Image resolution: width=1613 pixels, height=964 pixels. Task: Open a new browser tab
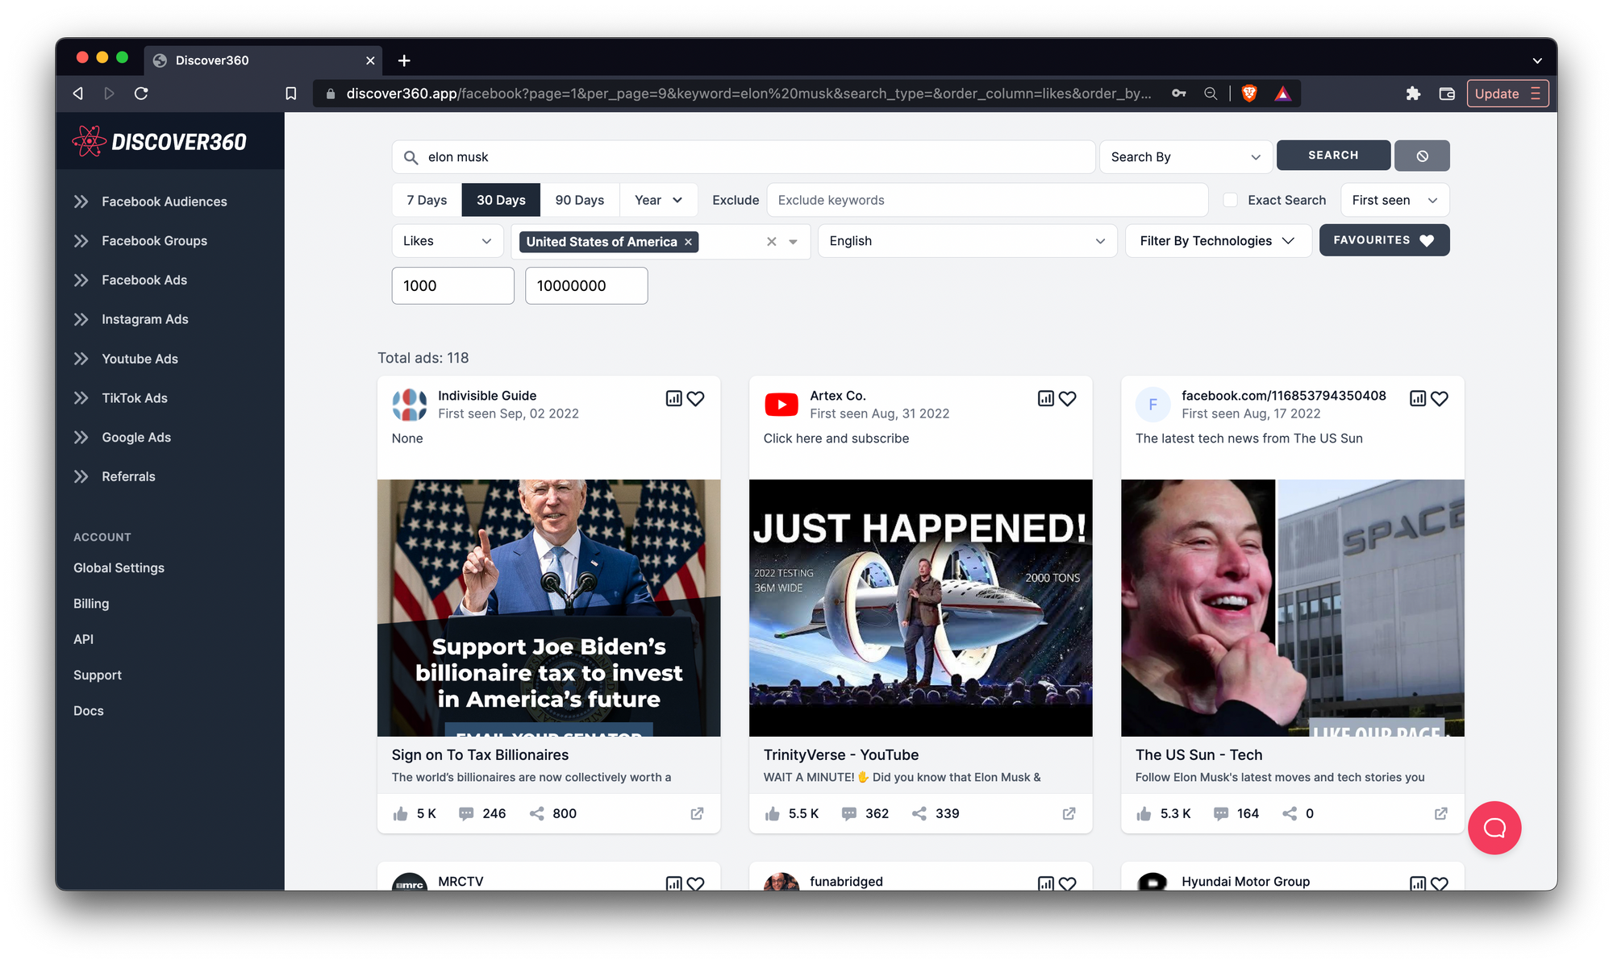coord(404,60)
